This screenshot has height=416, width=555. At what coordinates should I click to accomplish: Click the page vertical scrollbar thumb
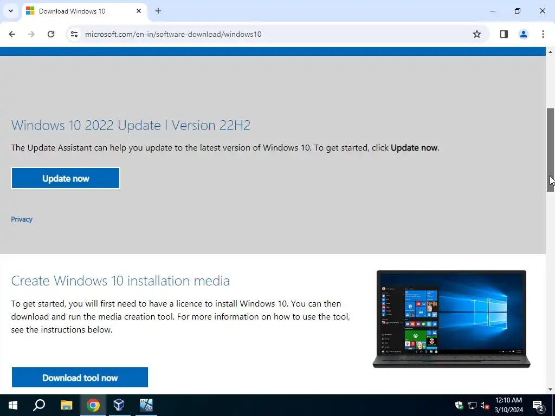tap(550, 150)
